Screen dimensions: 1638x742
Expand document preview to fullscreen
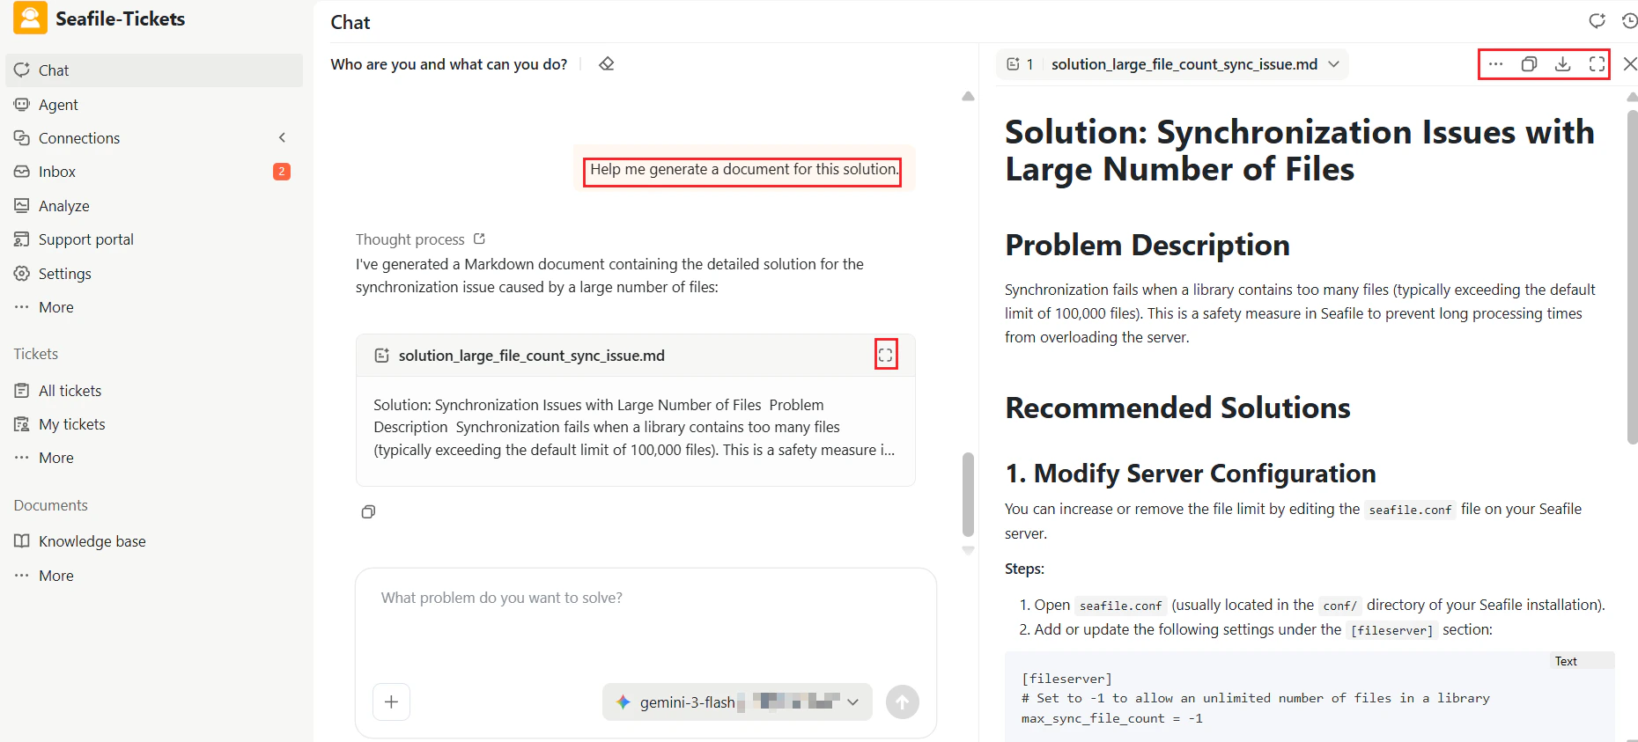tap(1597, 64)
